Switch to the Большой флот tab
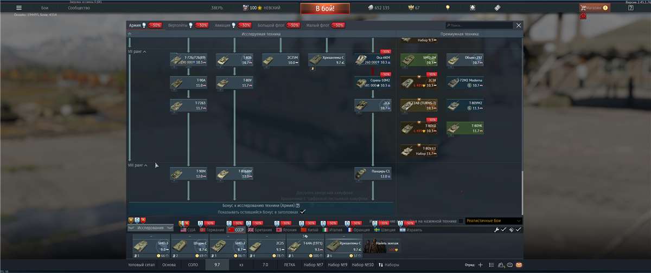 pyautogui.click(x=270, y=25)
